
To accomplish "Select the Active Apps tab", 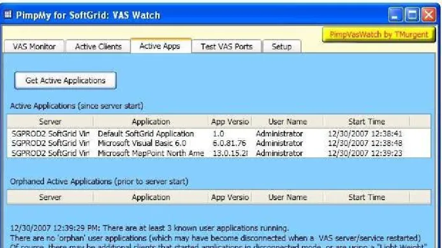I will click(x=160, y=46).
